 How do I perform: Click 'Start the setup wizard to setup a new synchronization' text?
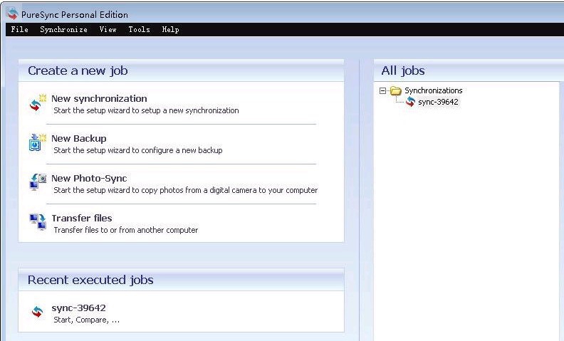click(146, 110)
